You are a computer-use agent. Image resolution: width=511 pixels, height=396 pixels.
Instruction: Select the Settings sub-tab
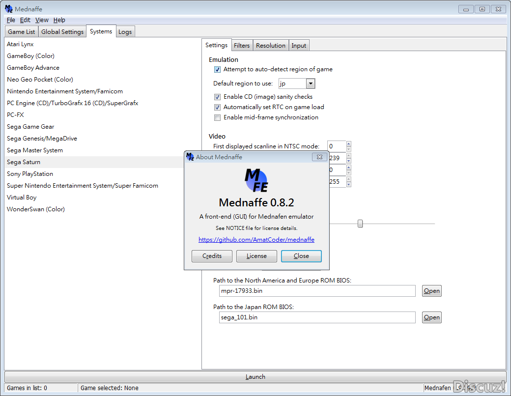[216, 45]
